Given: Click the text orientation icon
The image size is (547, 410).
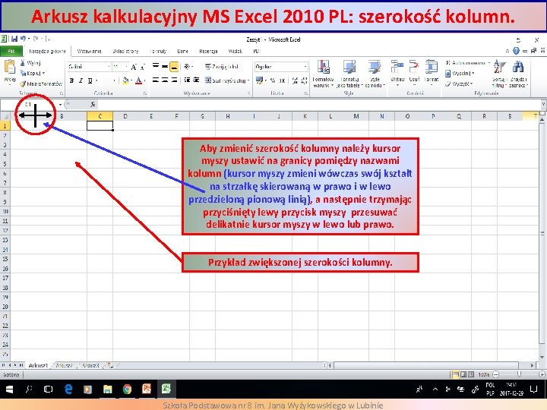Looking at the screenshot, I should pos(188,66).
